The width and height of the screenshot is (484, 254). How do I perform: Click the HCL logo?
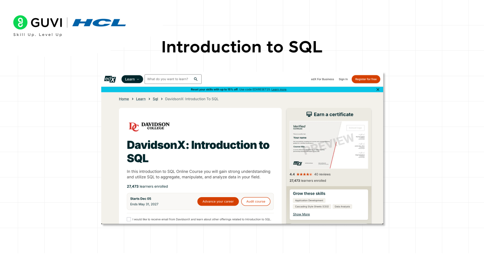tap(99, 23)
